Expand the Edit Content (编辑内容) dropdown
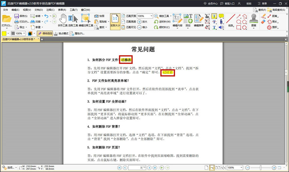 tap(177, 28)
